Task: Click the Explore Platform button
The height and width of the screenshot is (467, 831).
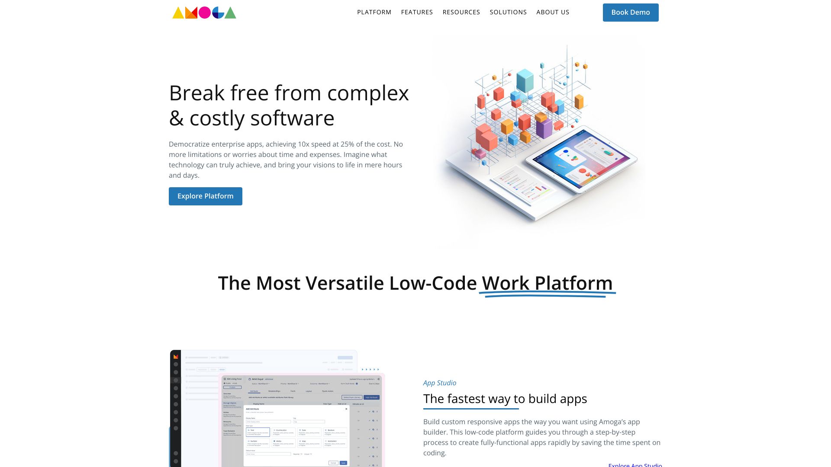Action: click(206, 196)
